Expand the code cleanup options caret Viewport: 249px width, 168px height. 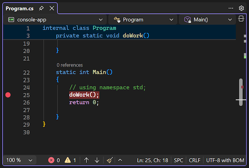[x=120, y=160]
